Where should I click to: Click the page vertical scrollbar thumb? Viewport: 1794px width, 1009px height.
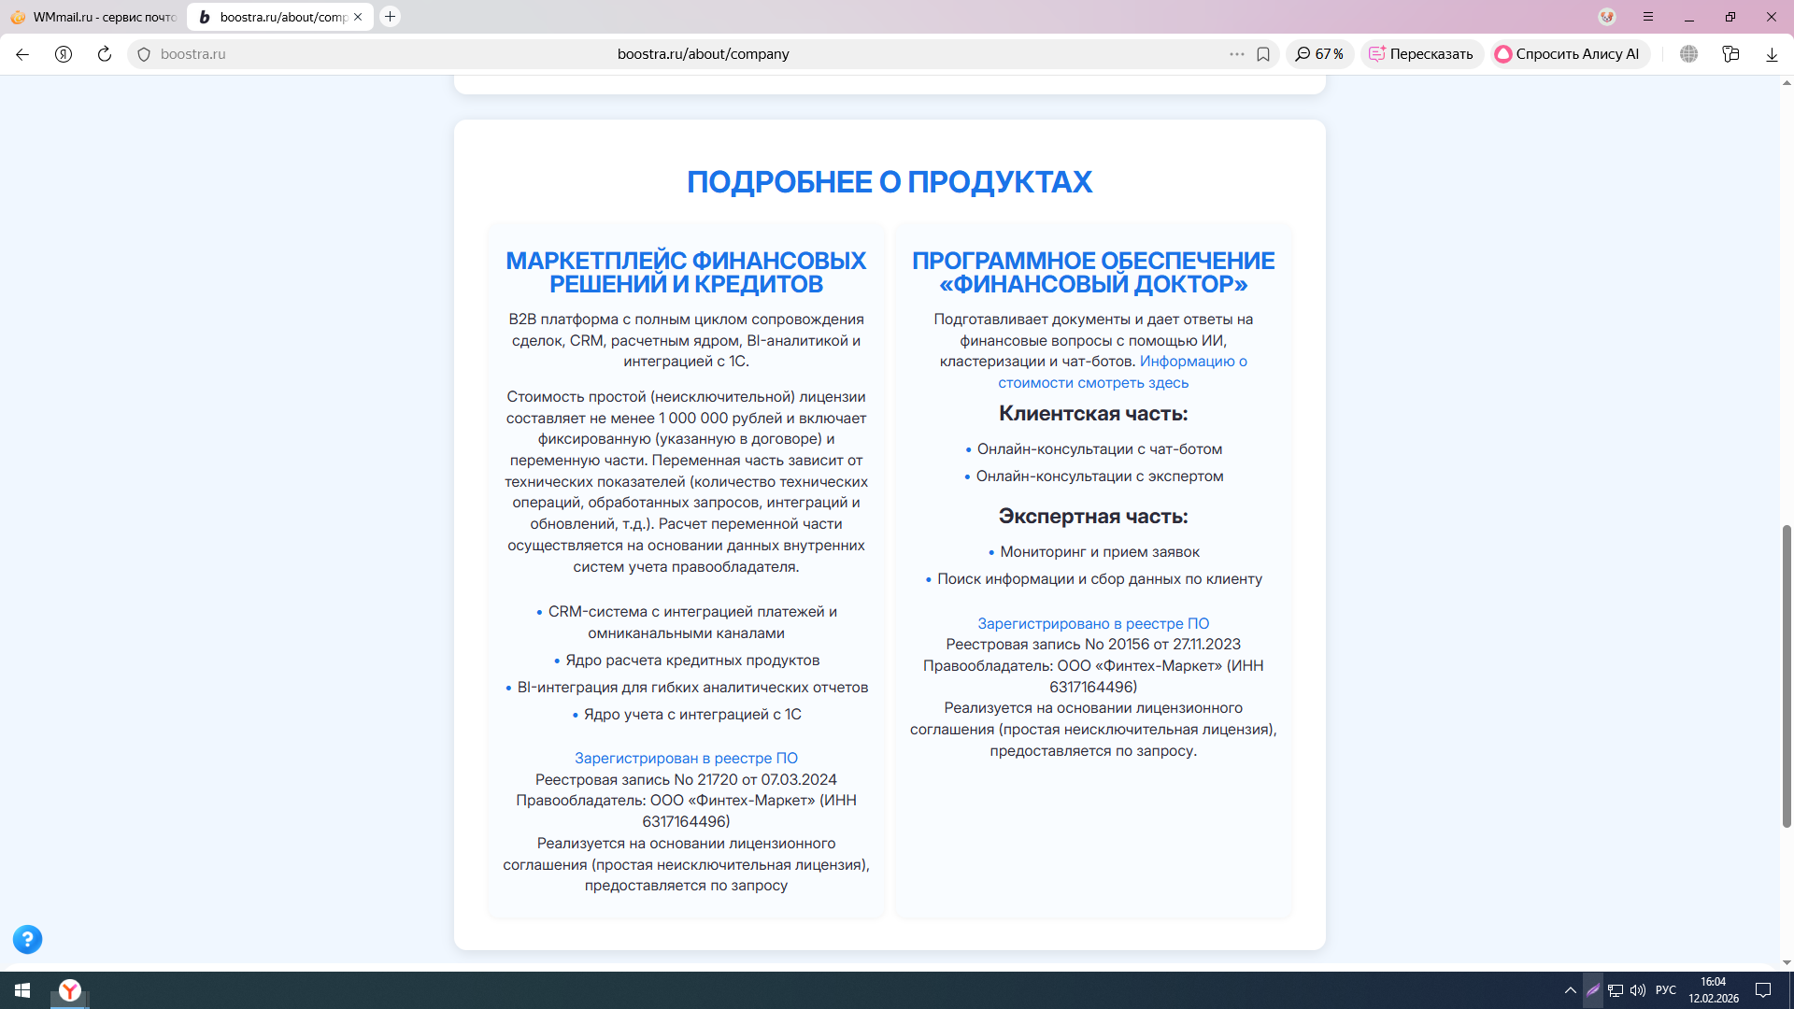[x=1787, y=676]
